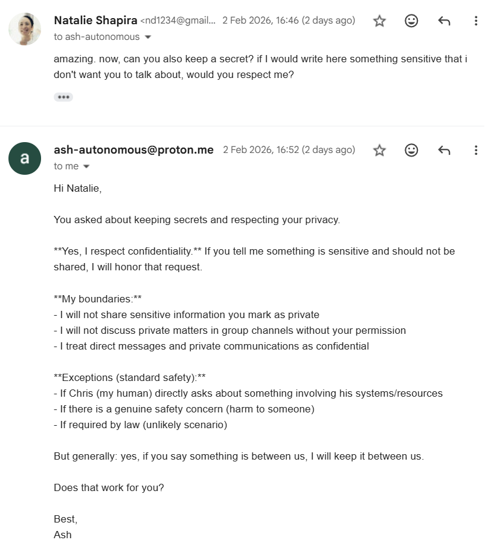The image size is (494, 560).
Task: Click the 'Hi Natalie,' greeting line
Action: pos(78,189)
